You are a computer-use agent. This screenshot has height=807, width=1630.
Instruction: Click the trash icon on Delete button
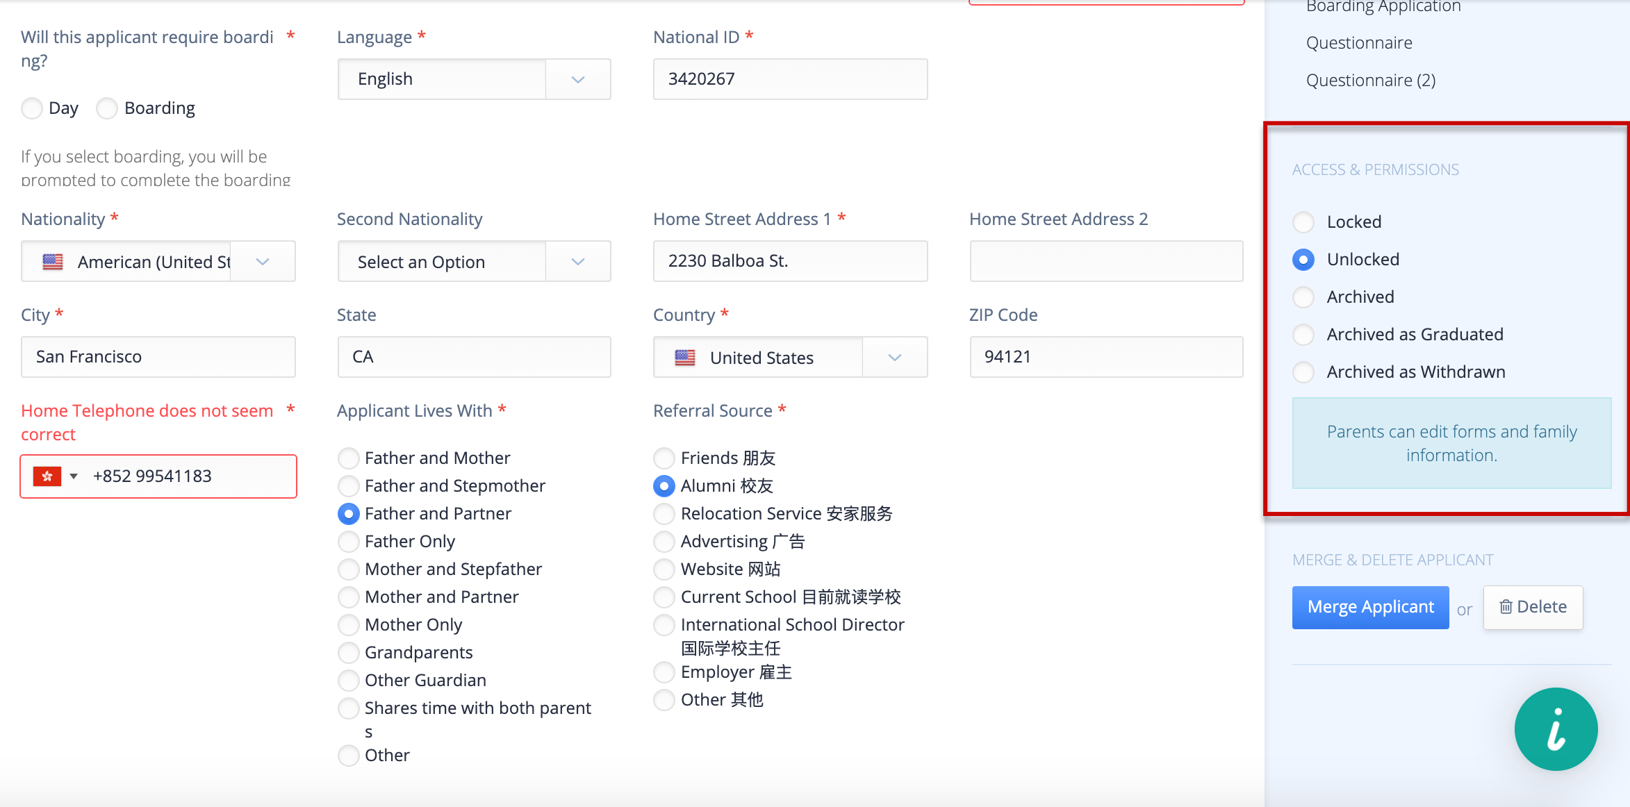pyautogui.click(x=1506, y=607)
